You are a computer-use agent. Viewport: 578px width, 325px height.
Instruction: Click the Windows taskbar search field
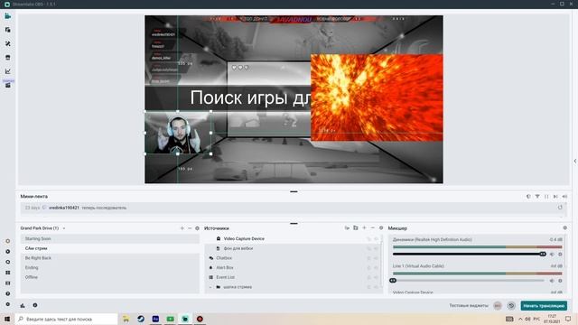66,319
